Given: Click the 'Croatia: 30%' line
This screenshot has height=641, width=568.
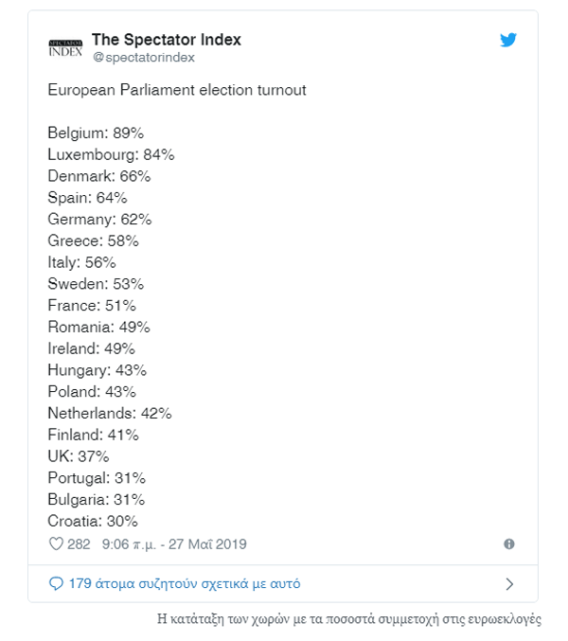Looking at the screenshot, I should [93, 521].
